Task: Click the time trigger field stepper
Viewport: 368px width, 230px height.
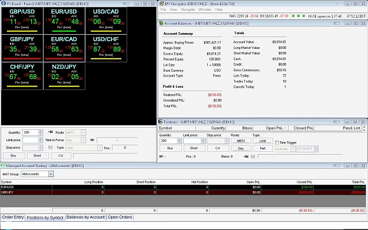Action: coord(316,149)
